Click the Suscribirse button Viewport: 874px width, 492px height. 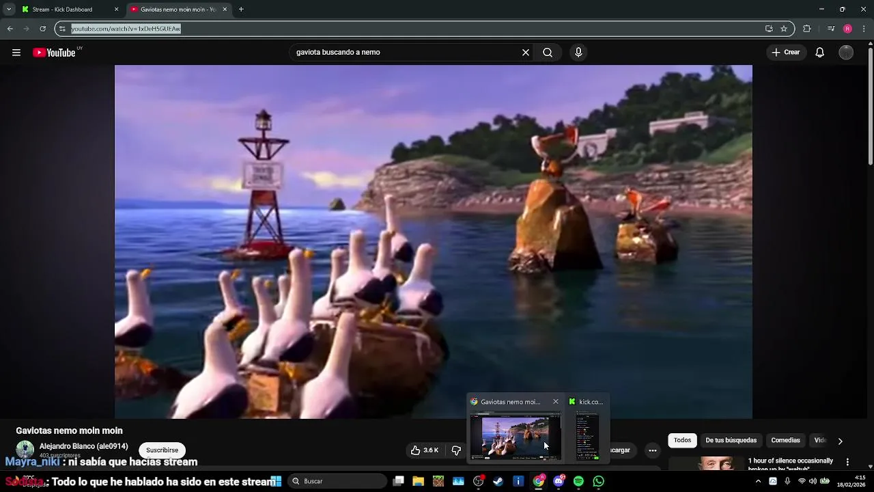[x=162, y=450]
